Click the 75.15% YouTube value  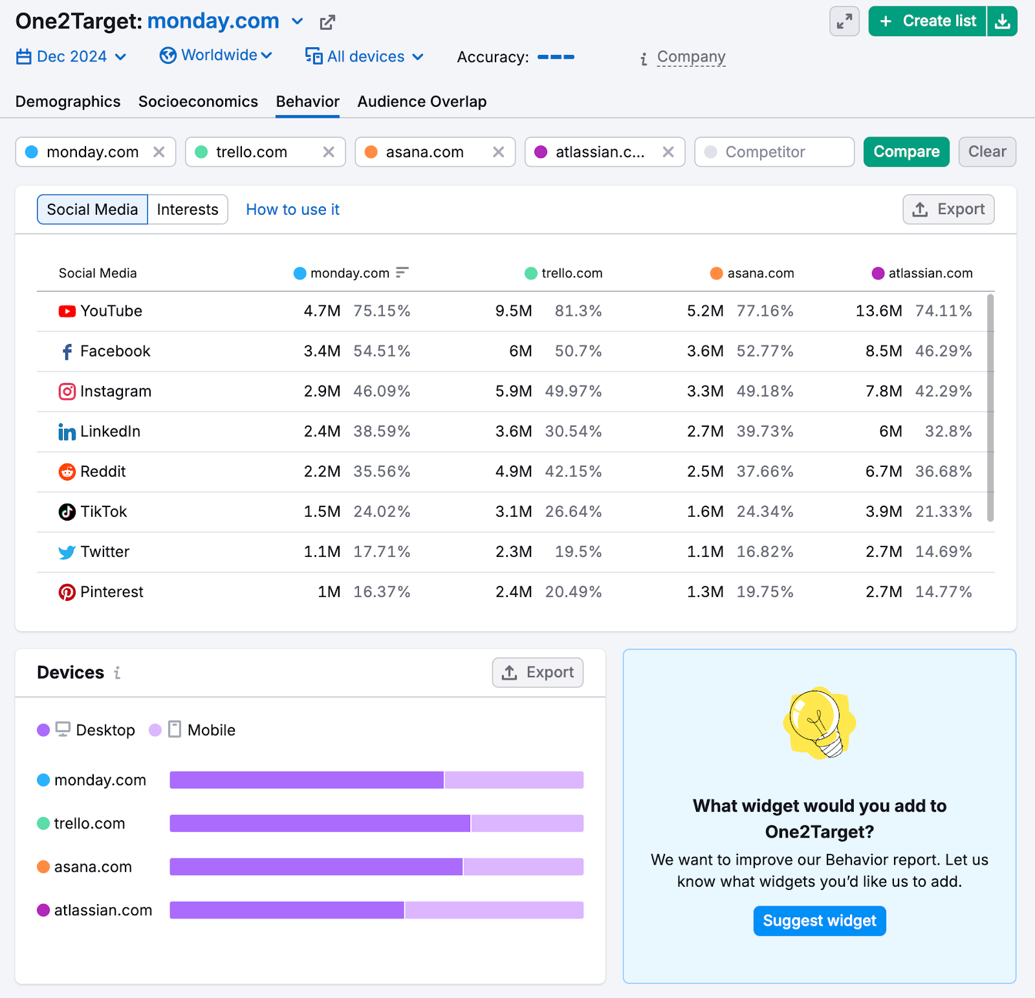point(382,311)
